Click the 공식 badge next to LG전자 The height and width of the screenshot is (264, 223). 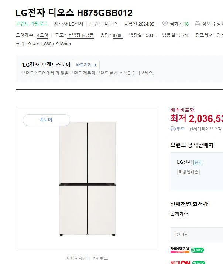click(x=198, y=162)
